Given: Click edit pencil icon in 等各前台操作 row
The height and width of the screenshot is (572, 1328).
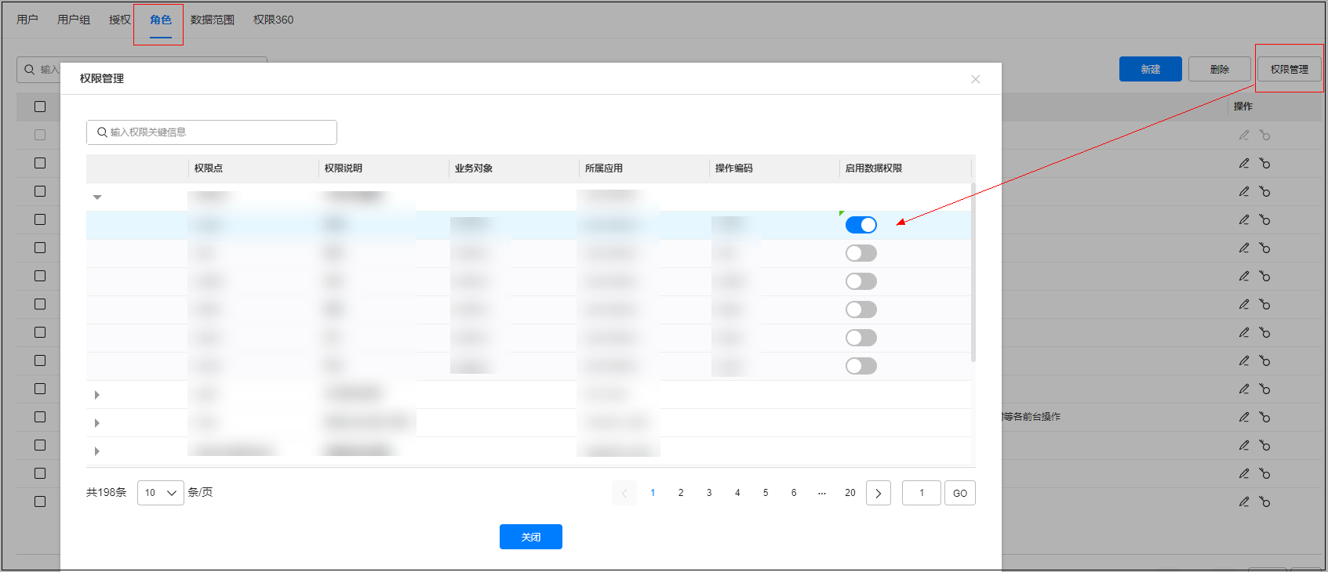Looking at the screenshot, I should [1244, 417].
